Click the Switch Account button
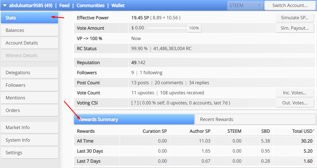The width and height of the screenshot is (317, 168). click(290, 6)
